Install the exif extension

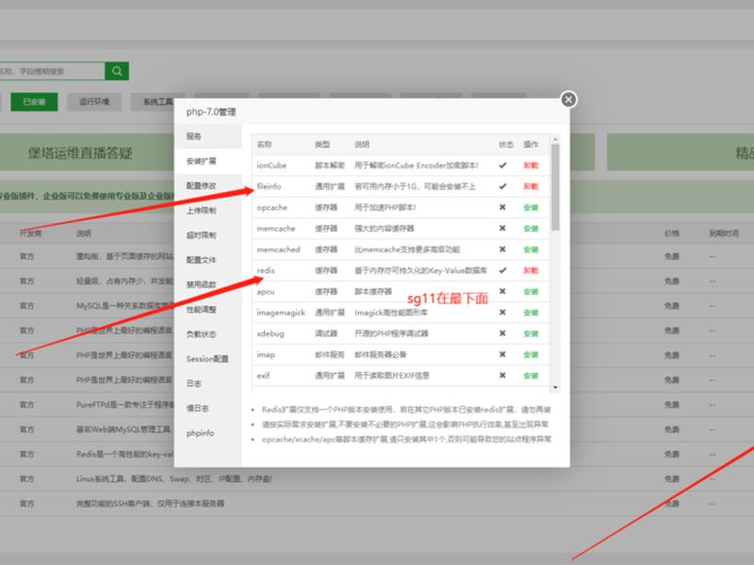531,376
